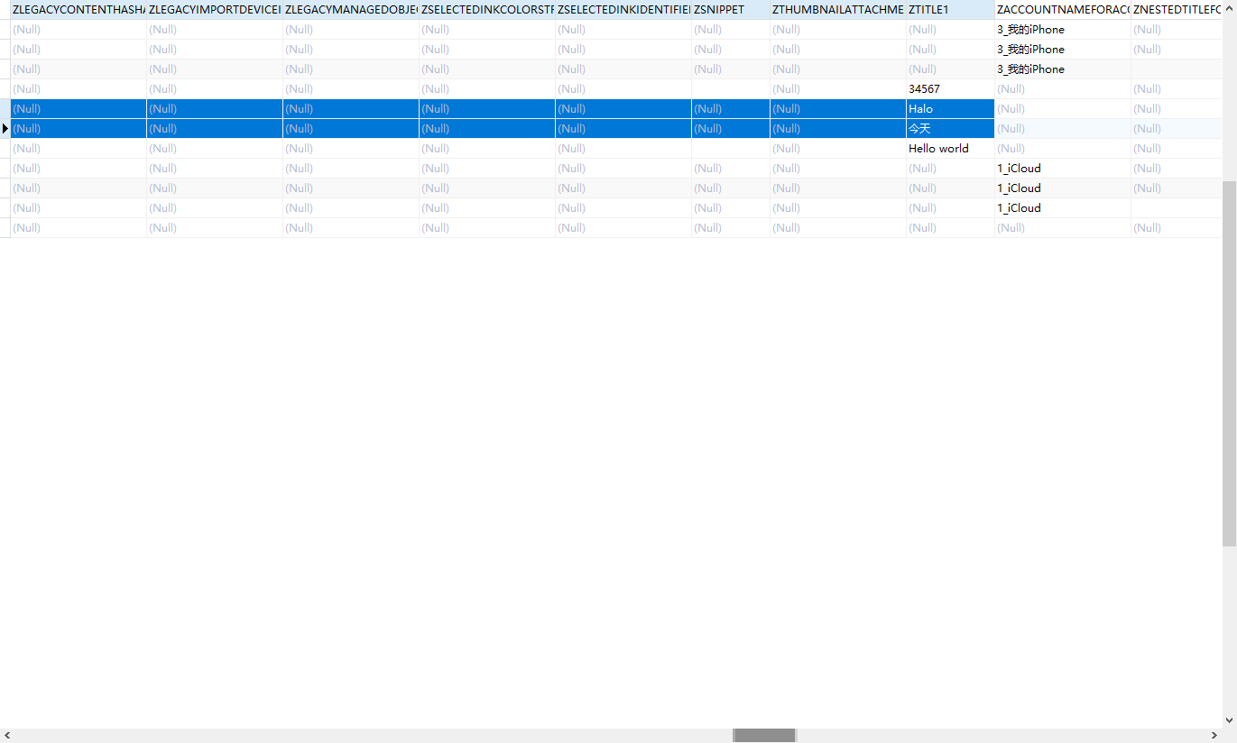1237x743 pixels.
Task: Click the ZTHUMBNAILATTACHMENT column header
Action: point(837,10)
